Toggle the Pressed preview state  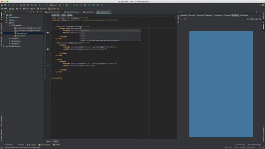(183, 15)
